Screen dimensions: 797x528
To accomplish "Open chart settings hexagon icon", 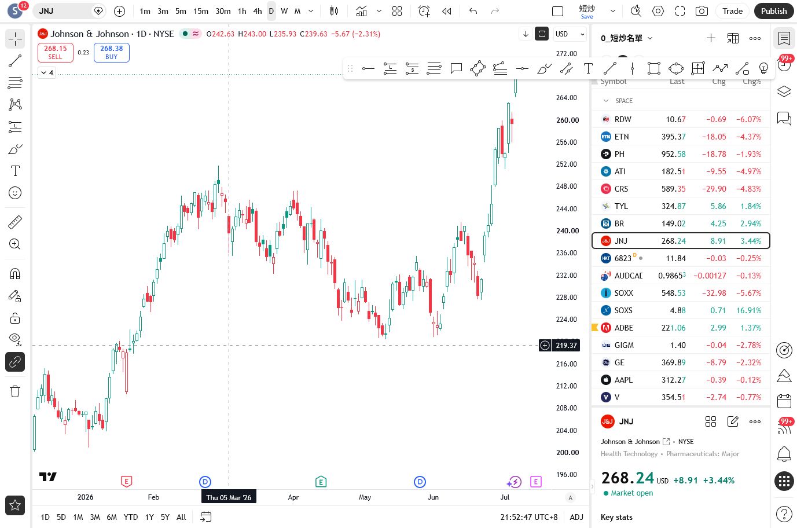I will 658,11.
